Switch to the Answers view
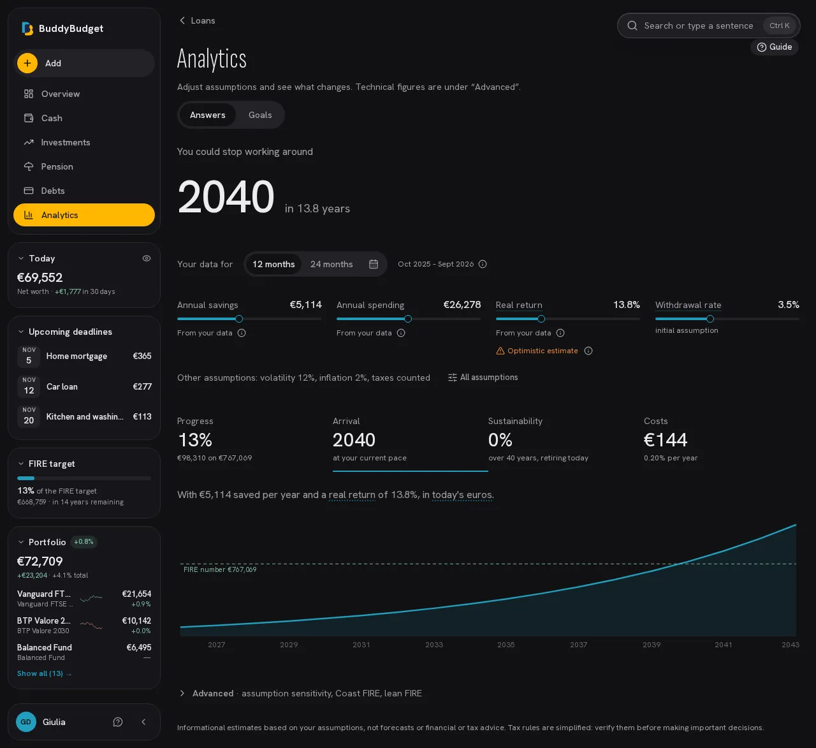 tap(208, 115)
